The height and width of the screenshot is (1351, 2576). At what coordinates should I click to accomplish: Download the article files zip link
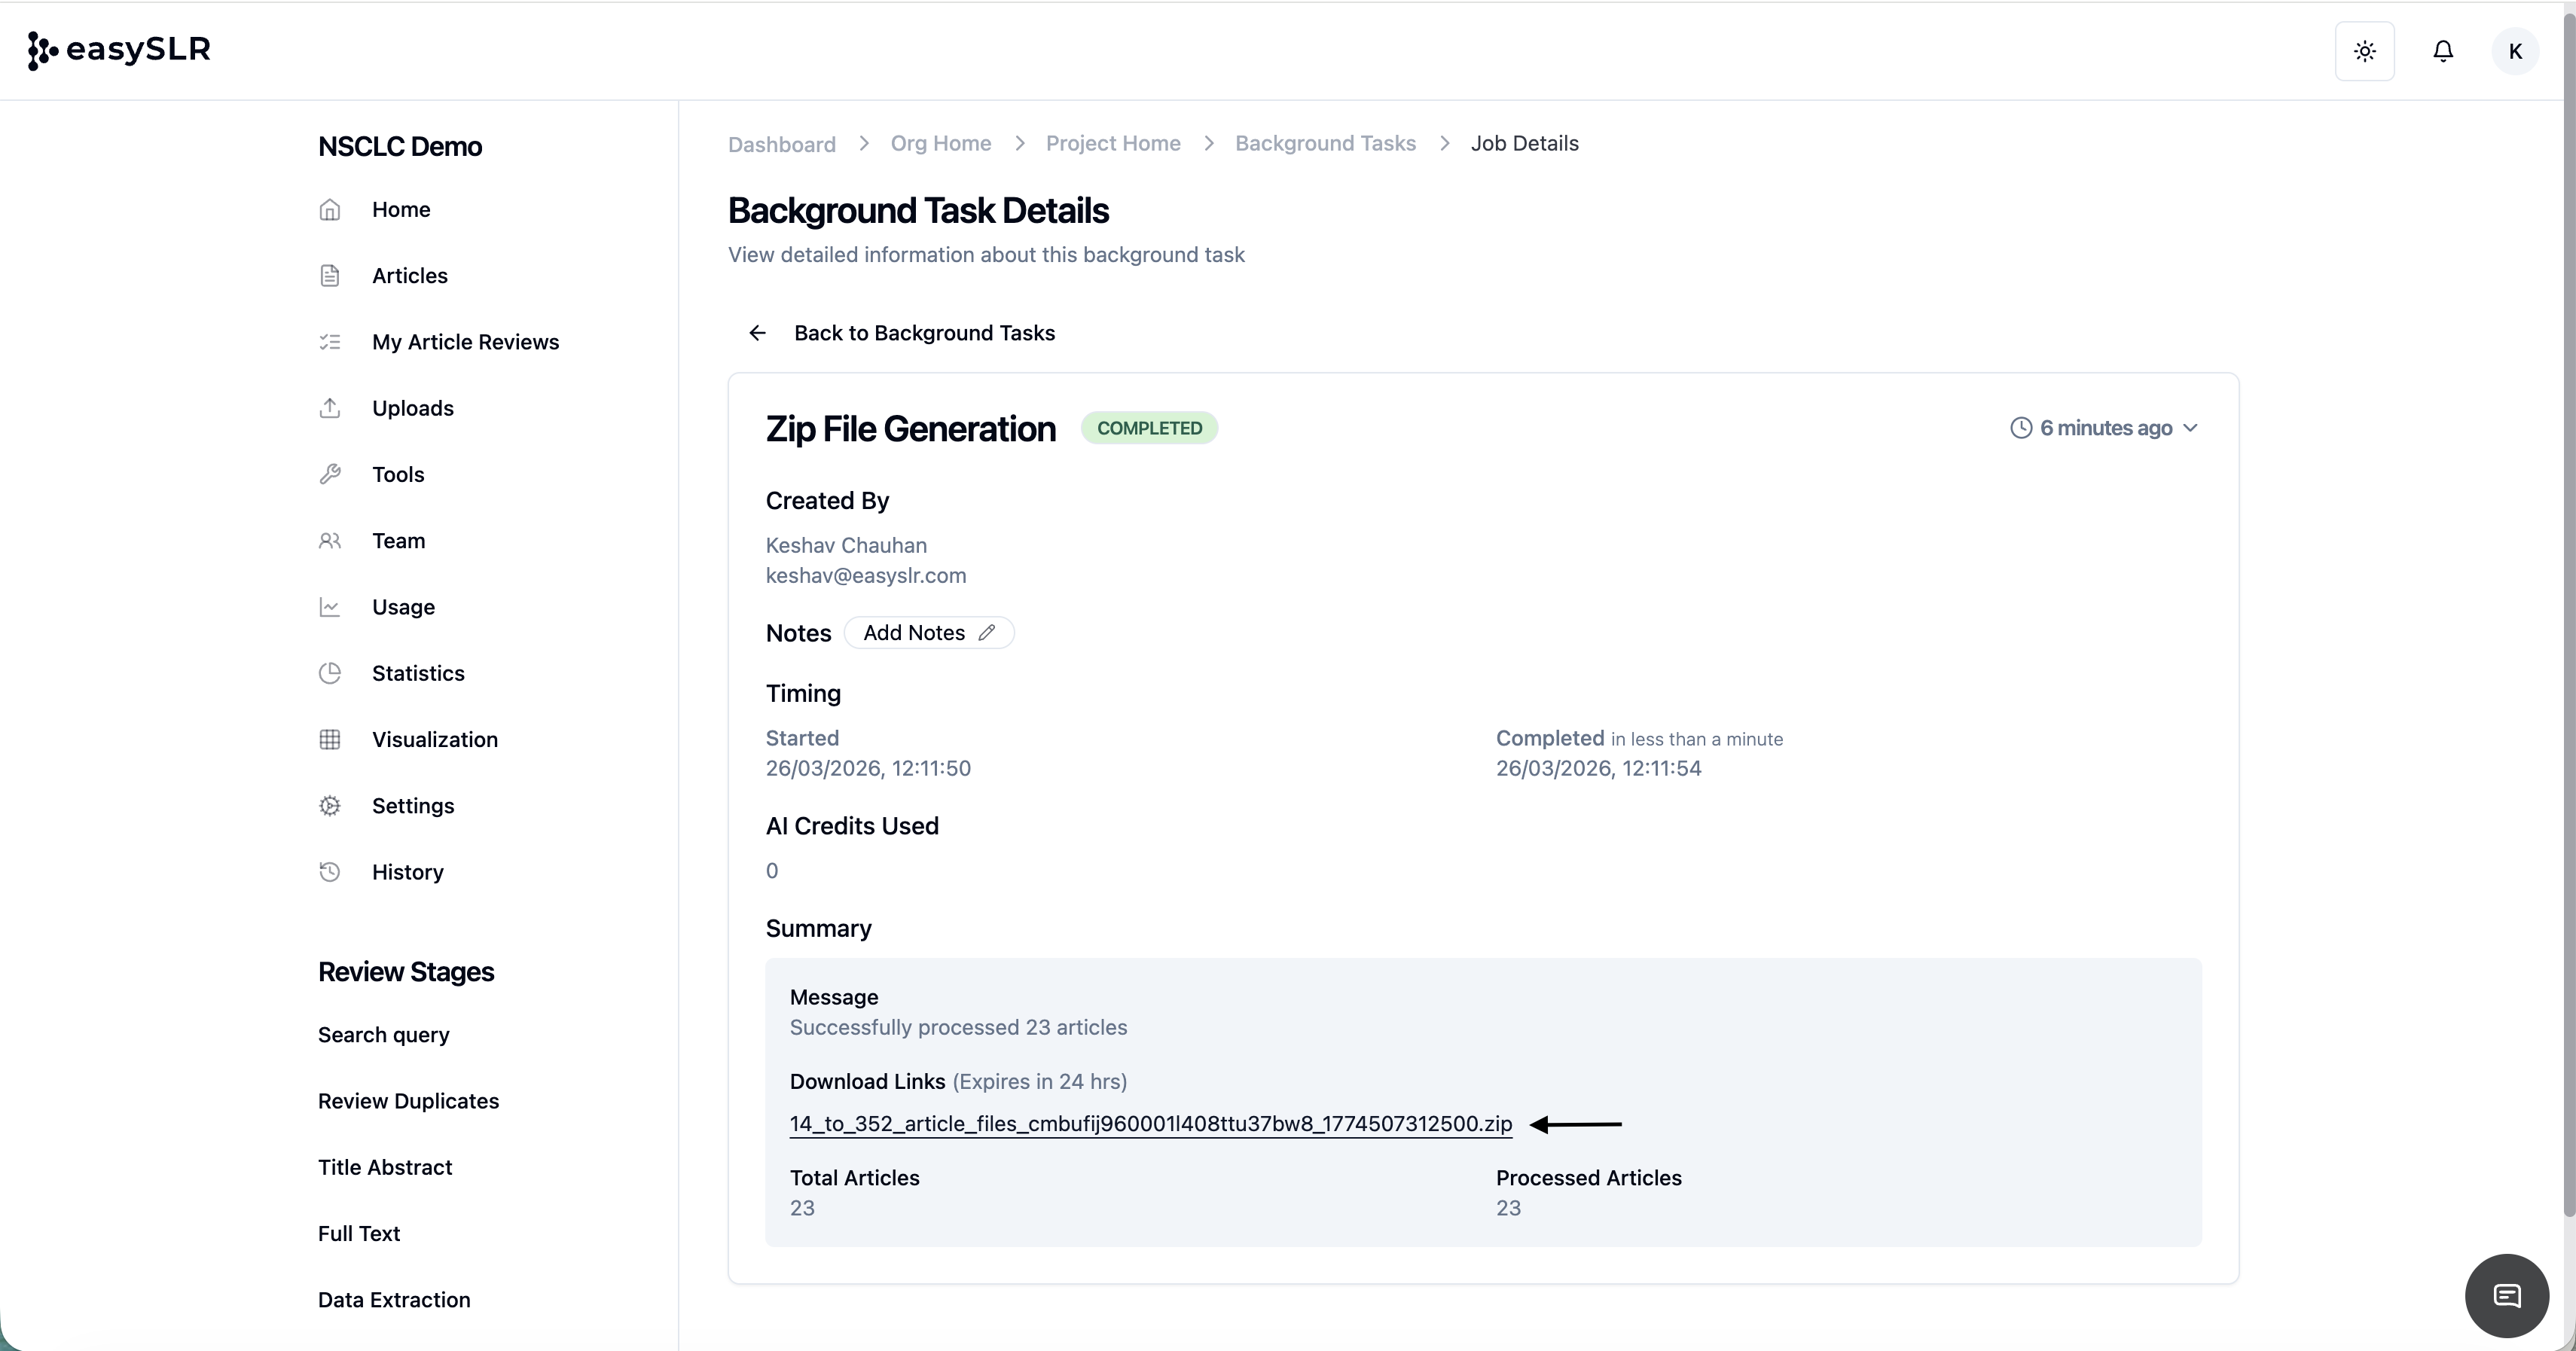point(1150,1123)
